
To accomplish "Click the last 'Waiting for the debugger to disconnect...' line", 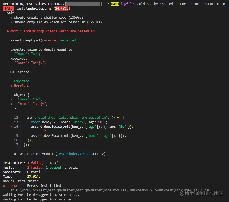I will [41, 199].
